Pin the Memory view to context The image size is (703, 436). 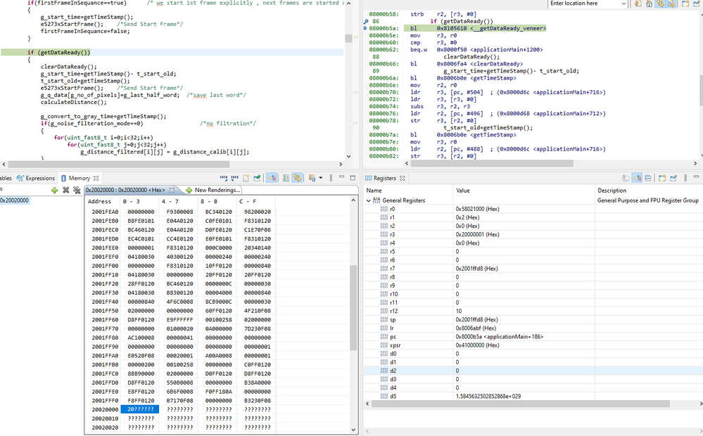tap(257, 178)
